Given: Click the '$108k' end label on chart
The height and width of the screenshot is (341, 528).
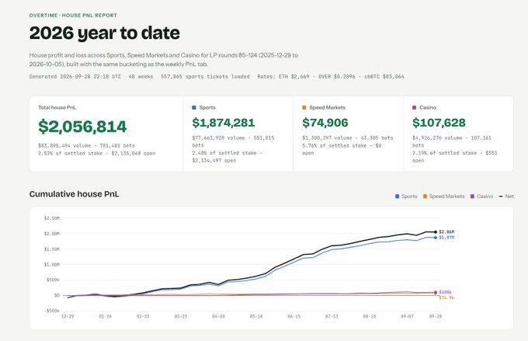Looking at the screenshot, I should click(x=445, y=293).
